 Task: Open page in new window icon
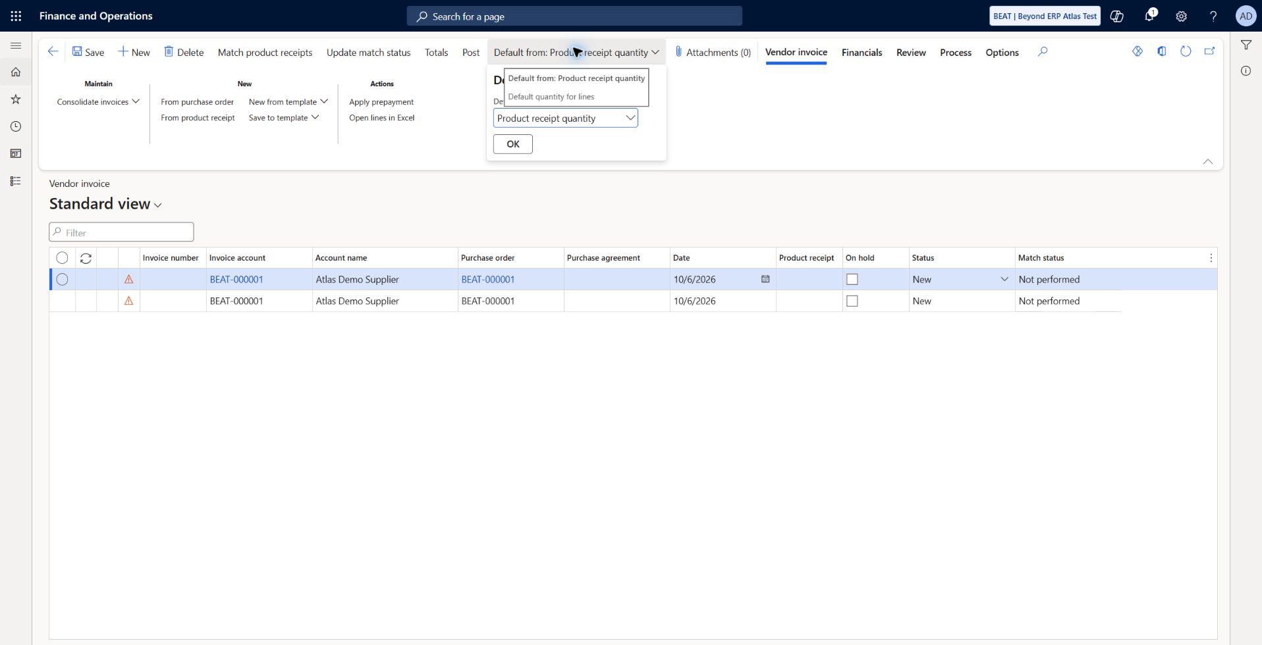(1209, 51)
